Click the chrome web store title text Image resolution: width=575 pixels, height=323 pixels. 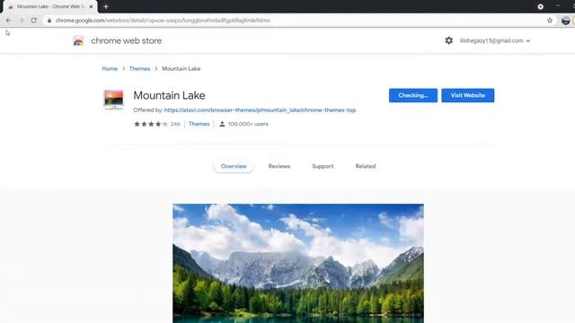click(x=126, y=40)
